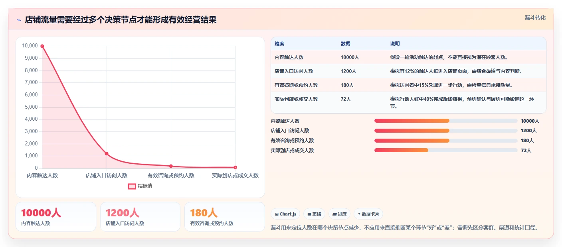Viewport: 562px width, 247px height.
Task: Click the 漏斗转化 tag at top right
Action: click(x=535, y=18)
